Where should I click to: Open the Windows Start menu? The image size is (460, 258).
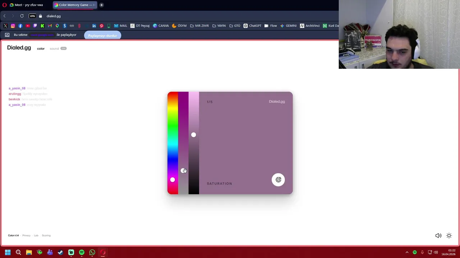[8, 253]
